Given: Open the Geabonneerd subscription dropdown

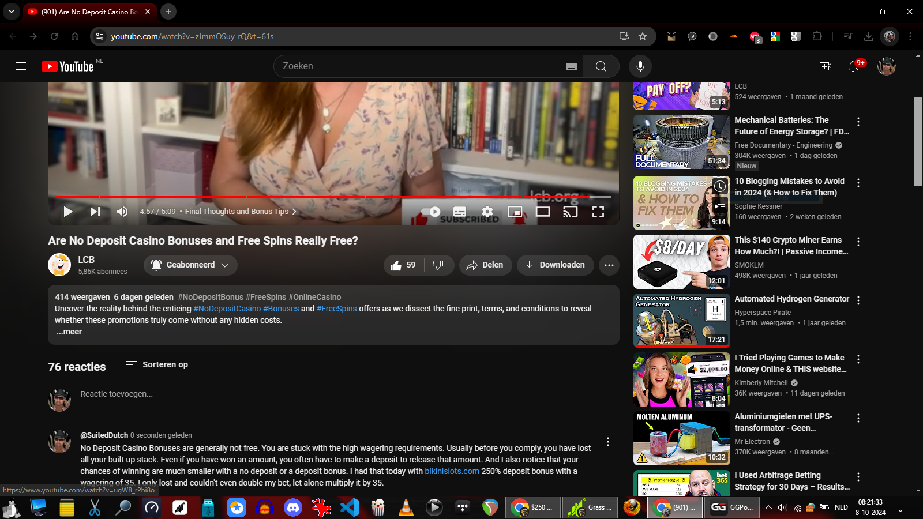Looking at the screenshot, I should coord(190,265).
